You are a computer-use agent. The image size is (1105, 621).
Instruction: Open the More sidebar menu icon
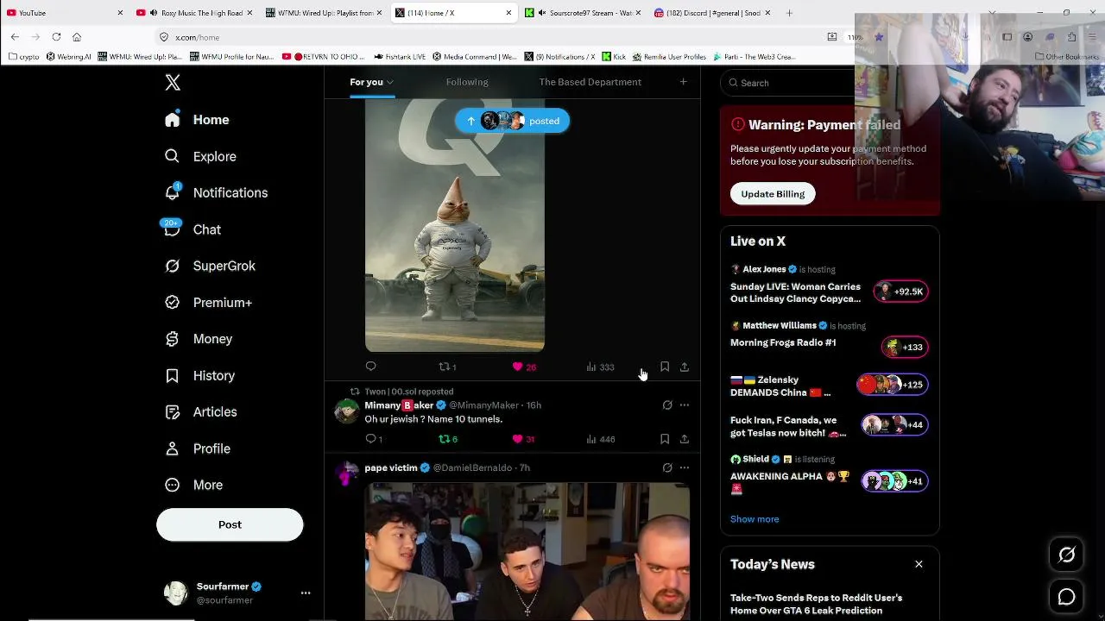tap(173, 485)
